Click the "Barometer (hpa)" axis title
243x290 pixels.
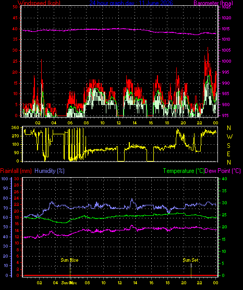pos(213,3)
